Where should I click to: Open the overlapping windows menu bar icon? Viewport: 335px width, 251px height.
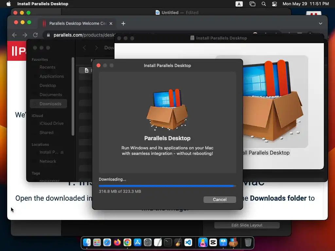(x=252, y=4)
